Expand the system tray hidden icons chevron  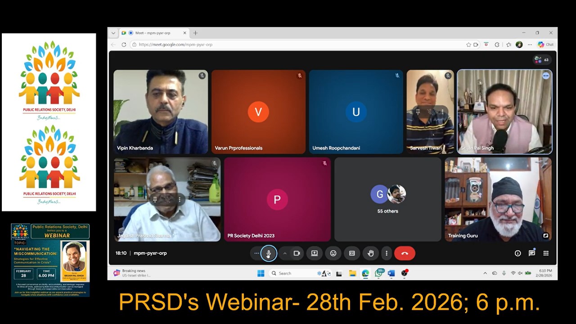pyautogui.click(x=485, y=273)
